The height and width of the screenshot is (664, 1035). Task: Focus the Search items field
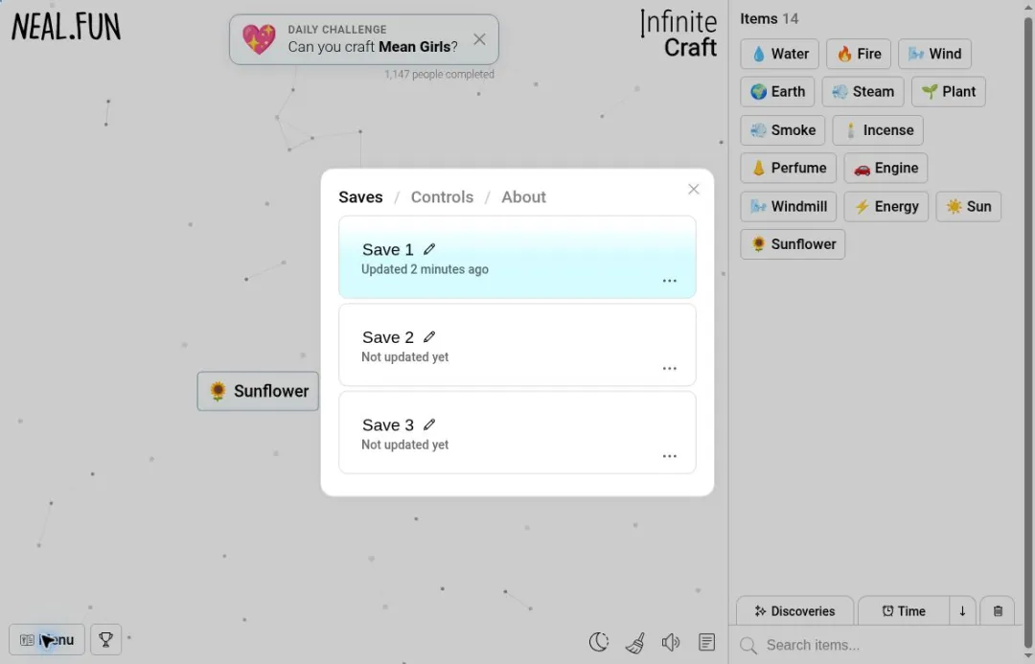click(877, 645)
